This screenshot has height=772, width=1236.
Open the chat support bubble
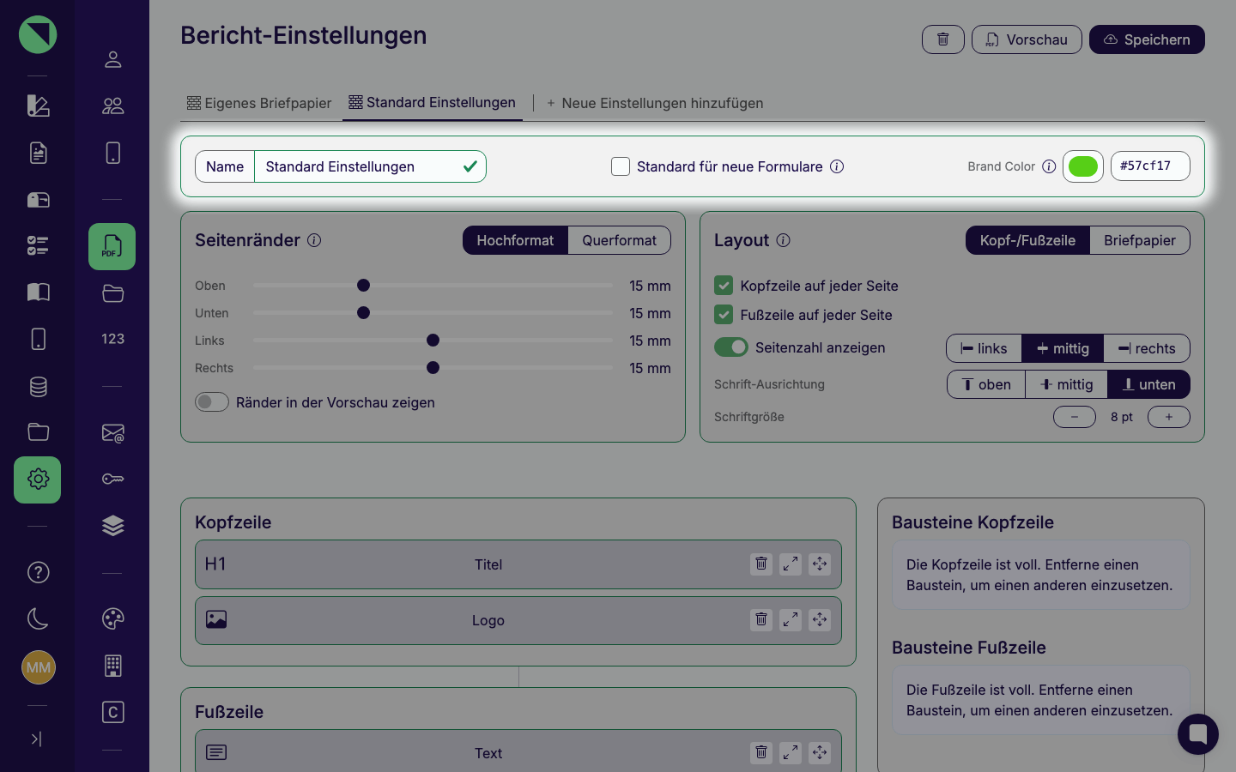pos(1198,734)
